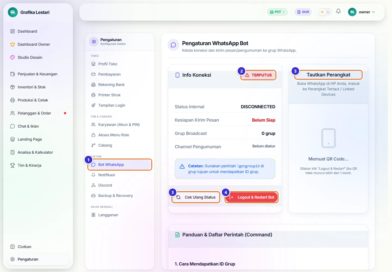Click the printer icon for Produksi & Cetak

(x=13, y=100)
